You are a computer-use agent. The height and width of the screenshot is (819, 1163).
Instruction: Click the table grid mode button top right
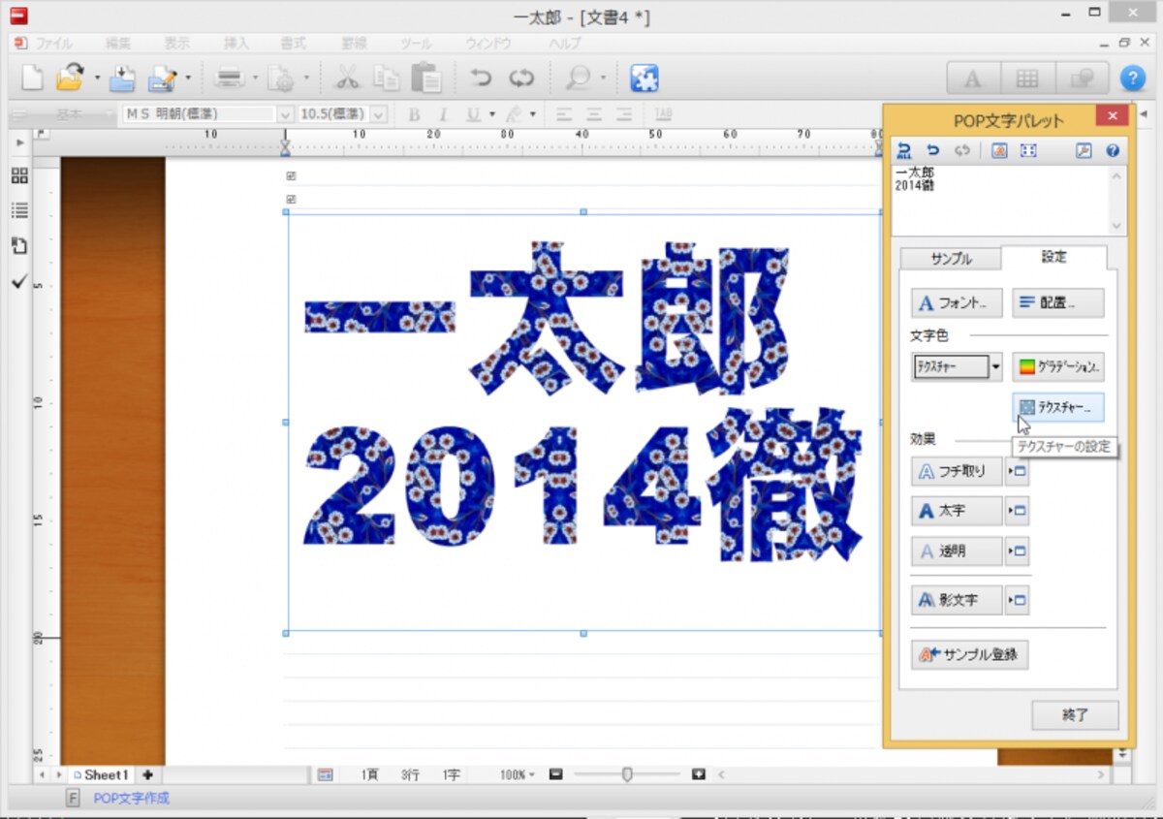[1027, 79]
